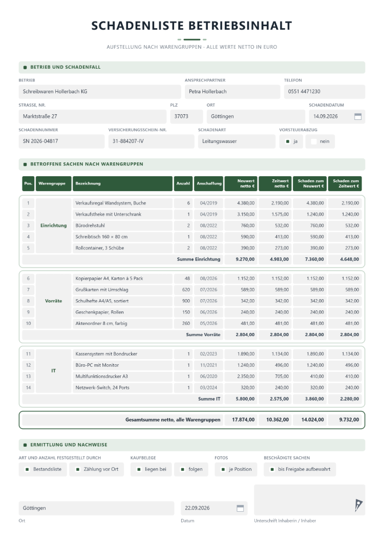Click Gesamtsumme value '10.362,00'

(x=275, y=420)
